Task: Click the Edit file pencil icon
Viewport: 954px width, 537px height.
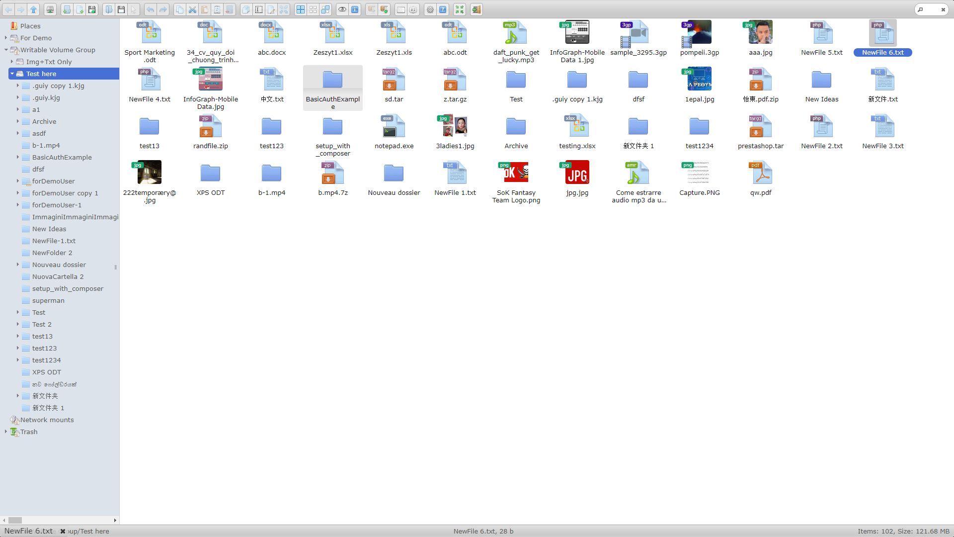Action: point(271,9)
